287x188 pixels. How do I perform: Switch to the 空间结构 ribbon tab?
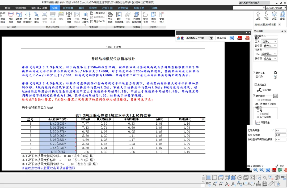[20, 8]
